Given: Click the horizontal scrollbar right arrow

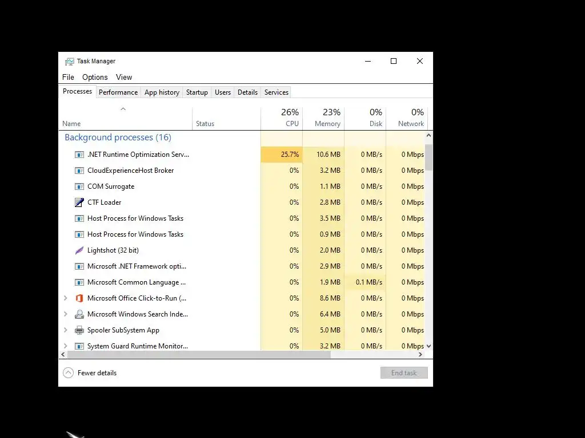Looking at the screenshot, I should (420, 355).
